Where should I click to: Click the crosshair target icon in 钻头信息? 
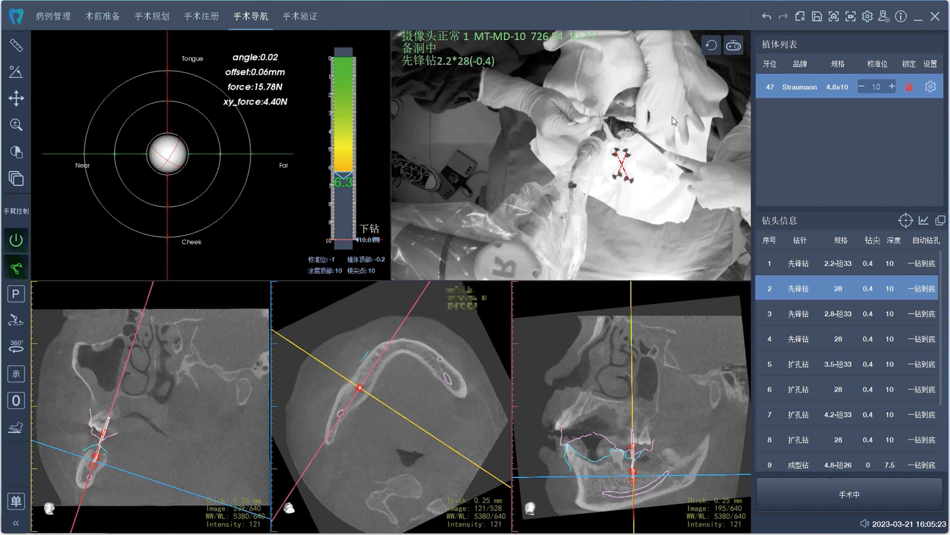[x=905, y=221]
